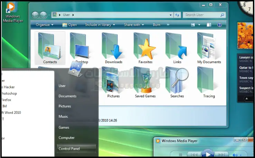Toggle the preview pane button

coord(209,25)
